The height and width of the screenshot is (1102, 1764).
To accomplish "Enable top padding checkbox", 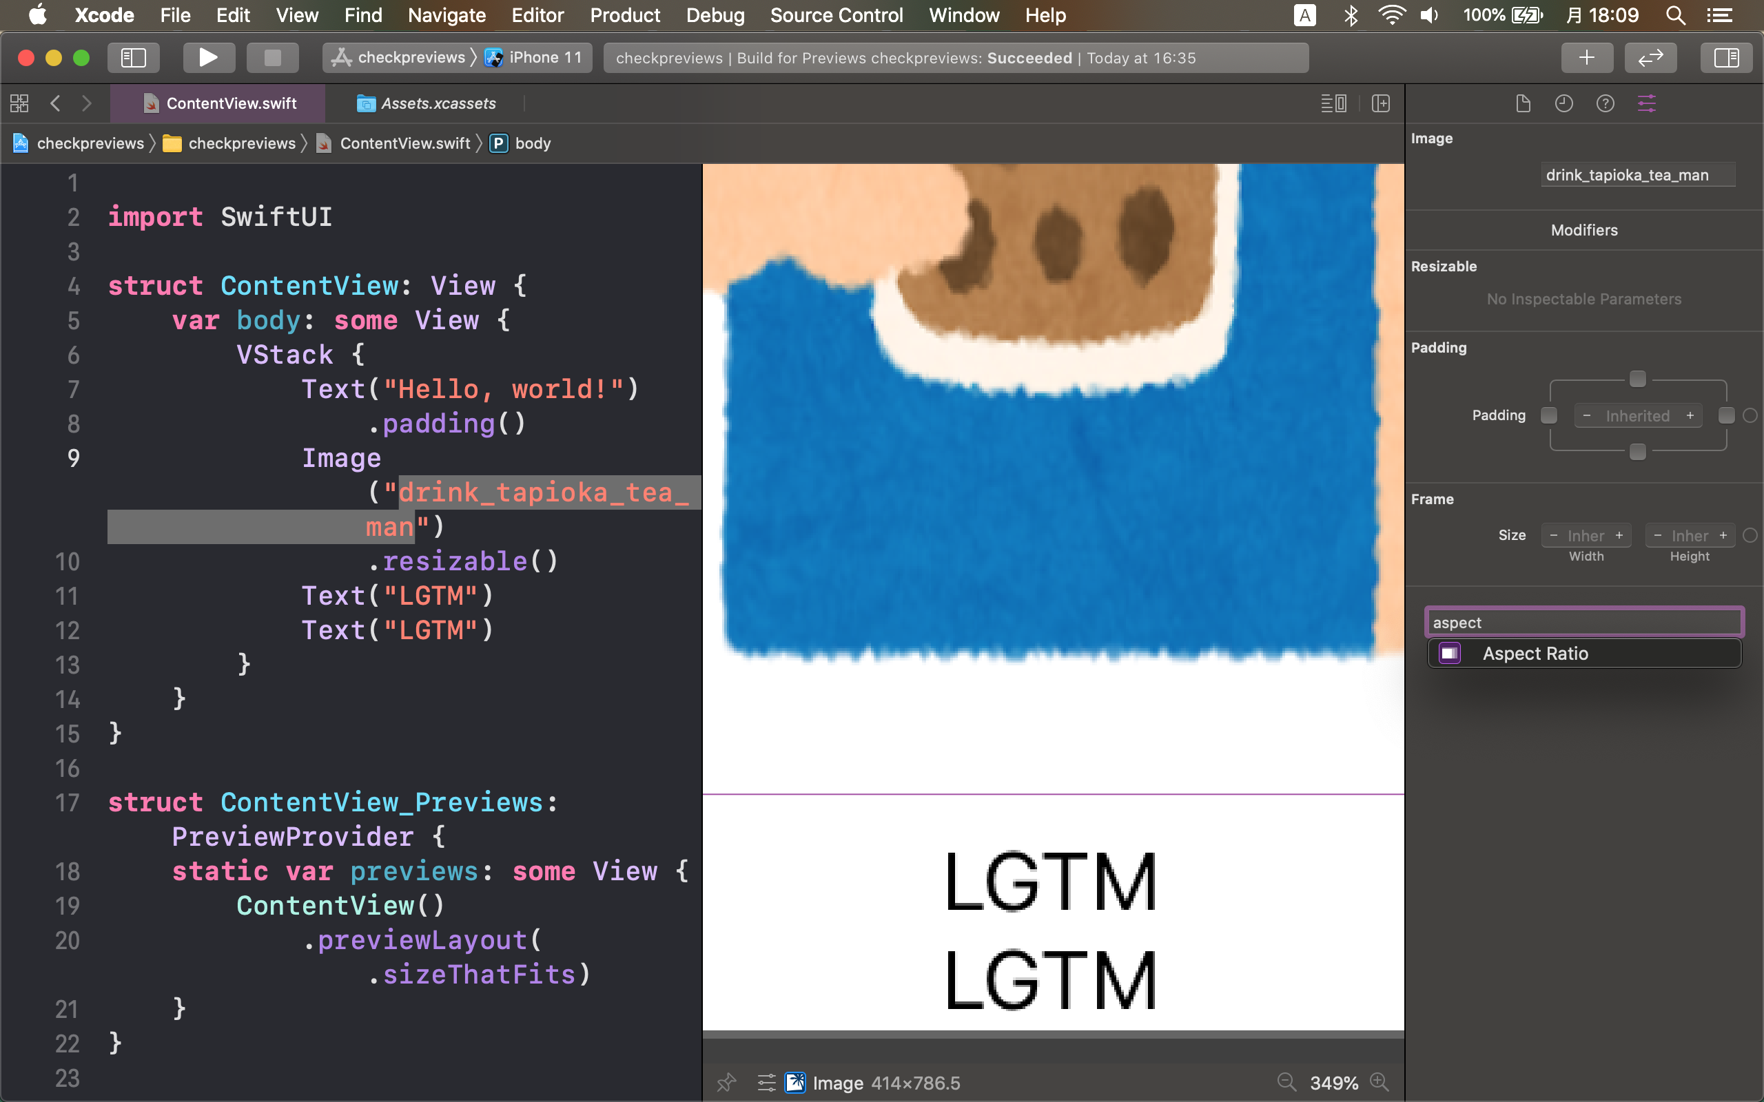I will tap(1637, 379).
